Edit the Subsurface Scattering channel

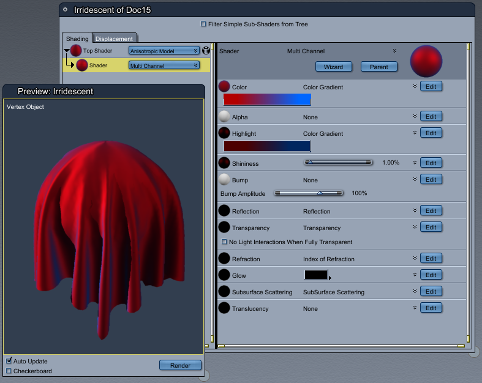431,291
